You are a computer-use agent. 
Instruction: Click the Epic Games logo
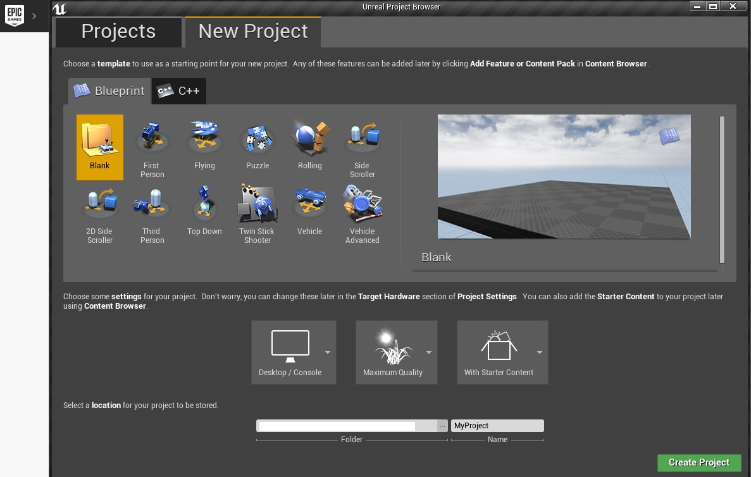(15, 15)
